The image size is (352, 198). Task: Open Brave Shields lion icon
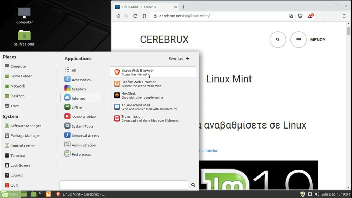(x=300, y=16)
